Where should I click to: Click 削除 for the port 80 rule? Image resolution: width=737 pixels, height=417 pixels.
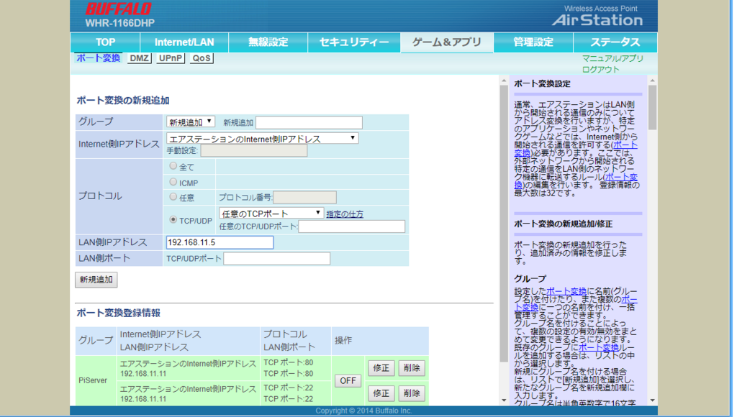412,367
